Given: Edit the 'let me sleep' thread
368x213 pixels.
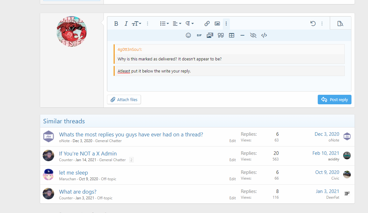Looking at the screenshot, I should pyautogui.click(x=233, y=179).
